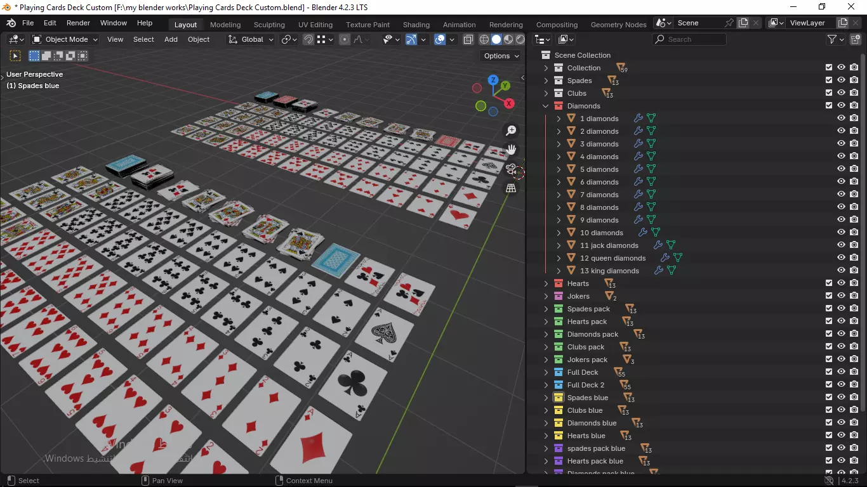Click the zoom magnifier navigation icon
The height and width of the screenshot is (487, 867).
click(511, 131)
